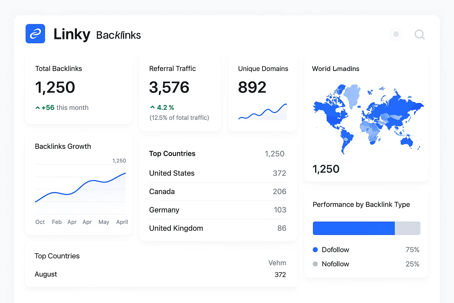Open the Backlinks section title
Image resolution: width=454 pixels, height=303 pixels.
pyautogui.click(x=119, y=35)
